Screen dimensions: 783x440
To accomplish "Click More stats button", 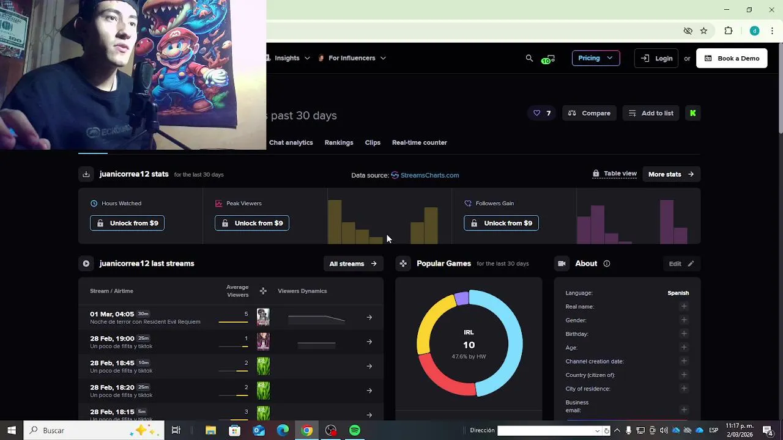I will pos(671,174).
